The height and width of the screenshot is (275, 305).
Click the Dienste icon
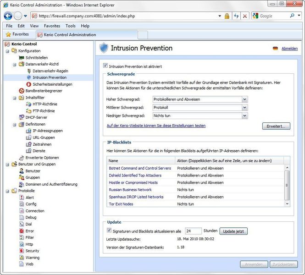(28, 151)
